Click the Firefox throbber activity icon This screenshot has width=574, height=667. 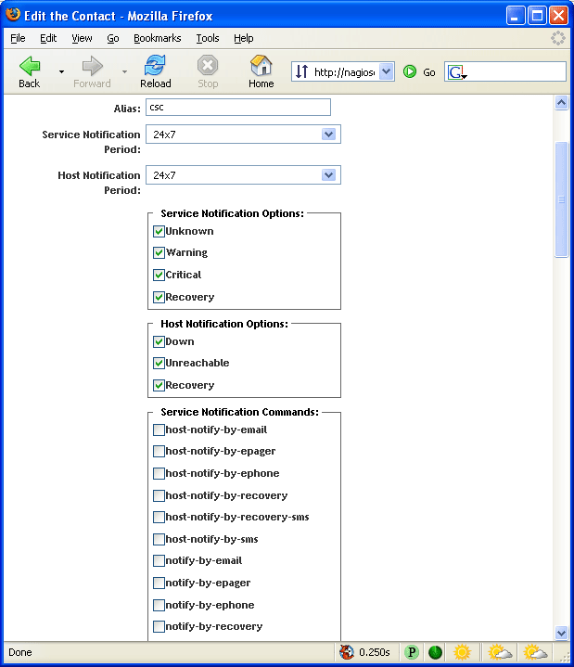(x=558, y=38)
